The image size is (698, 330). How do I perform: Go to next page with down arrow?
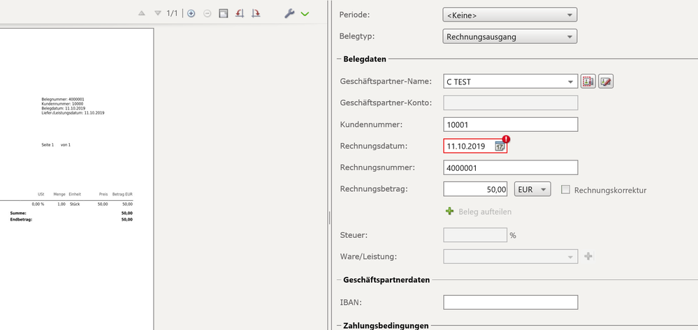click(x=158, y=13)
